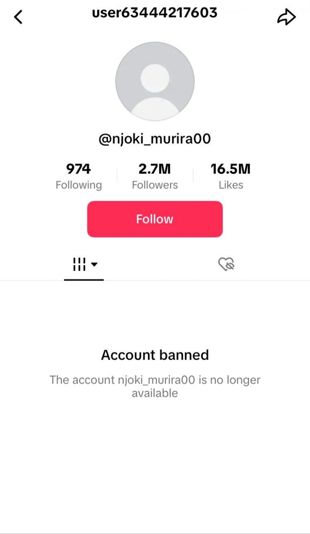The image size is (310, 534).
Task: Tap the black underline of the active videos tab
Action: [x=84, y=280]
